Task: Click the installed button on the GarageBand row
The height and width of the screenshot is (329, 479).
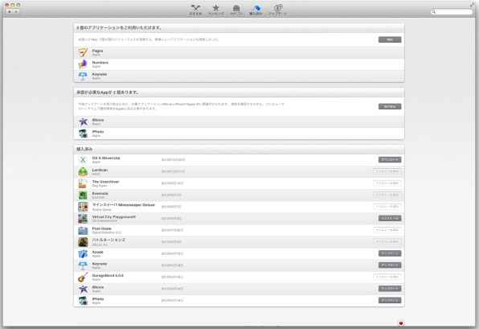Action: click(x=387, y=277)
